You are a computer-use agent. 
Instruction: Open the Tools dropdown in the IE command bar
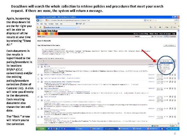174,27
